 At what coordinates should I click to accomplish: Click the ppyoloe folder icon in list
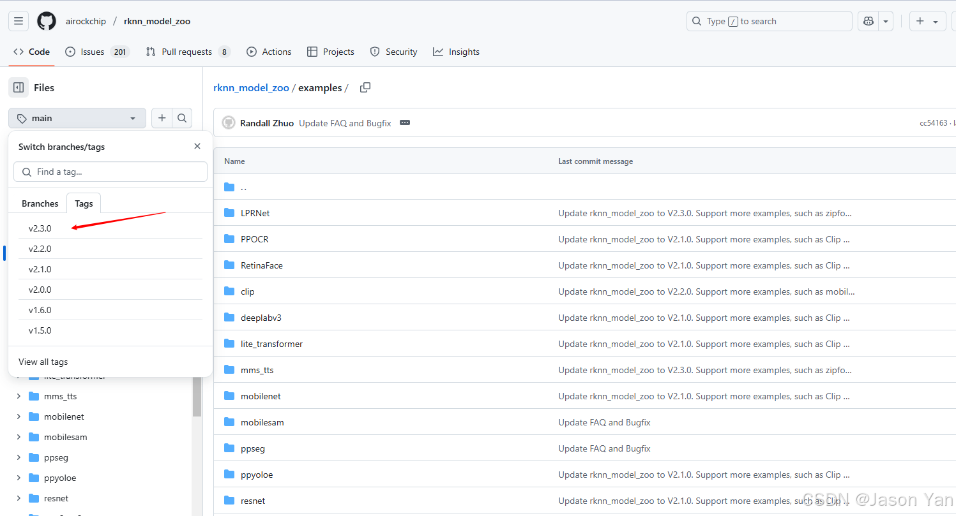coord(229,475)
